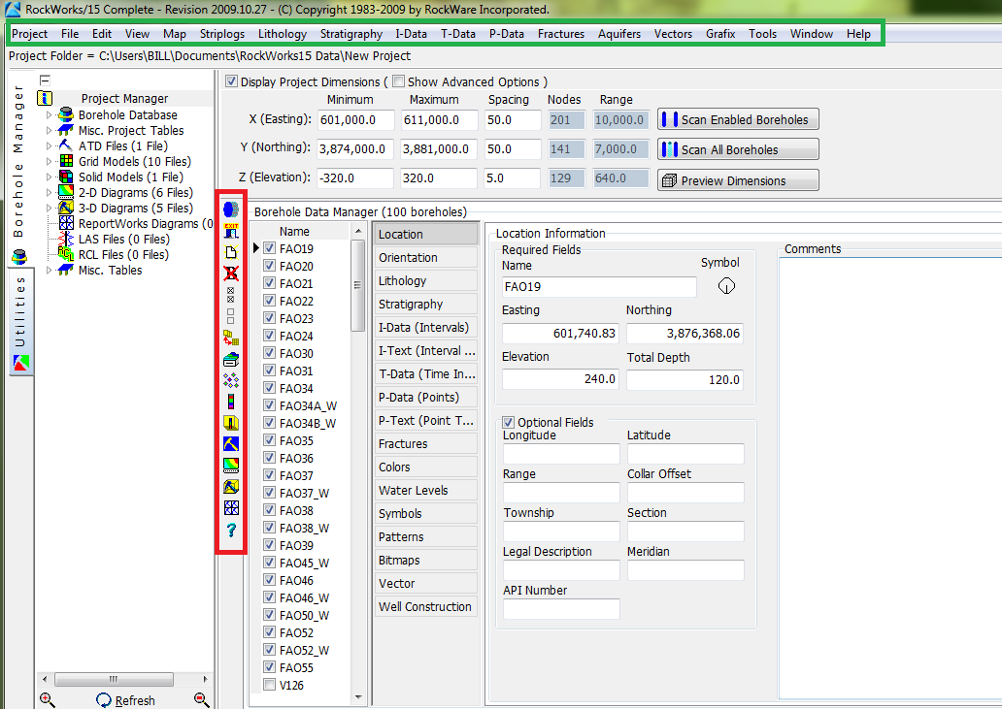The image size is (1002, 709).
Task: Toggle Display Project Dimensions checkbox
Action: (231, 81)
